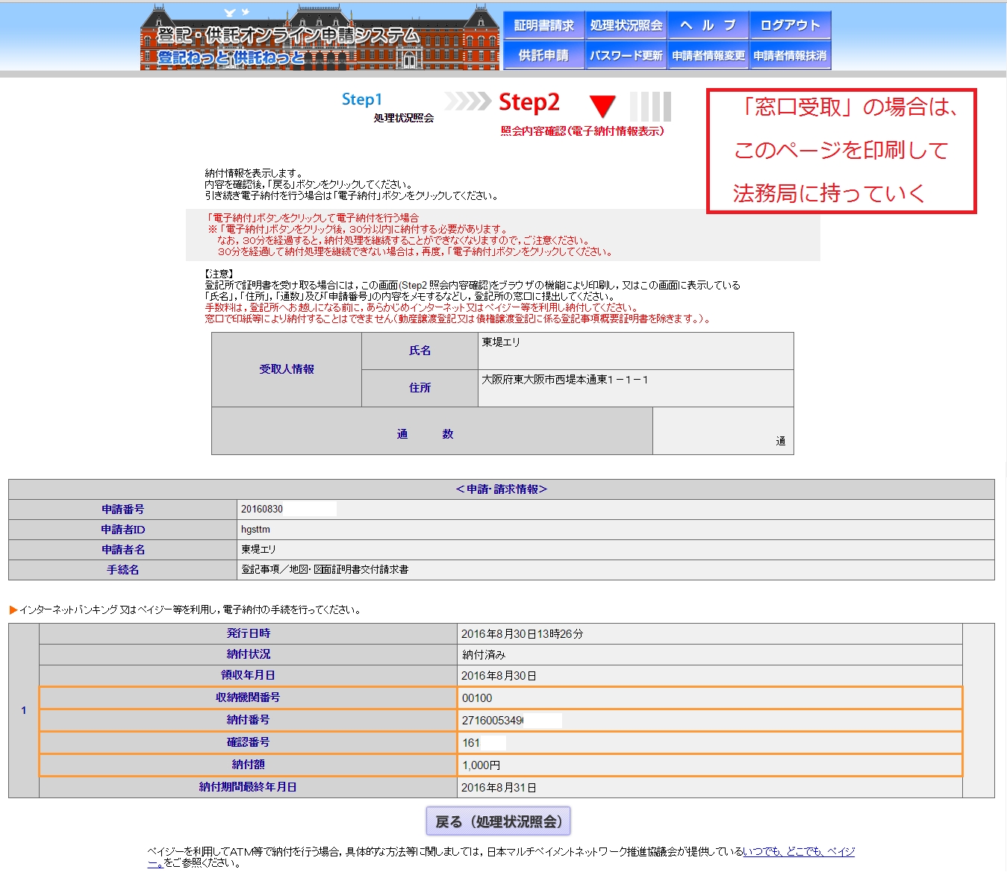Select the 収納機関番号 value 00100
Screen dimensions: 1007x887
477,698
